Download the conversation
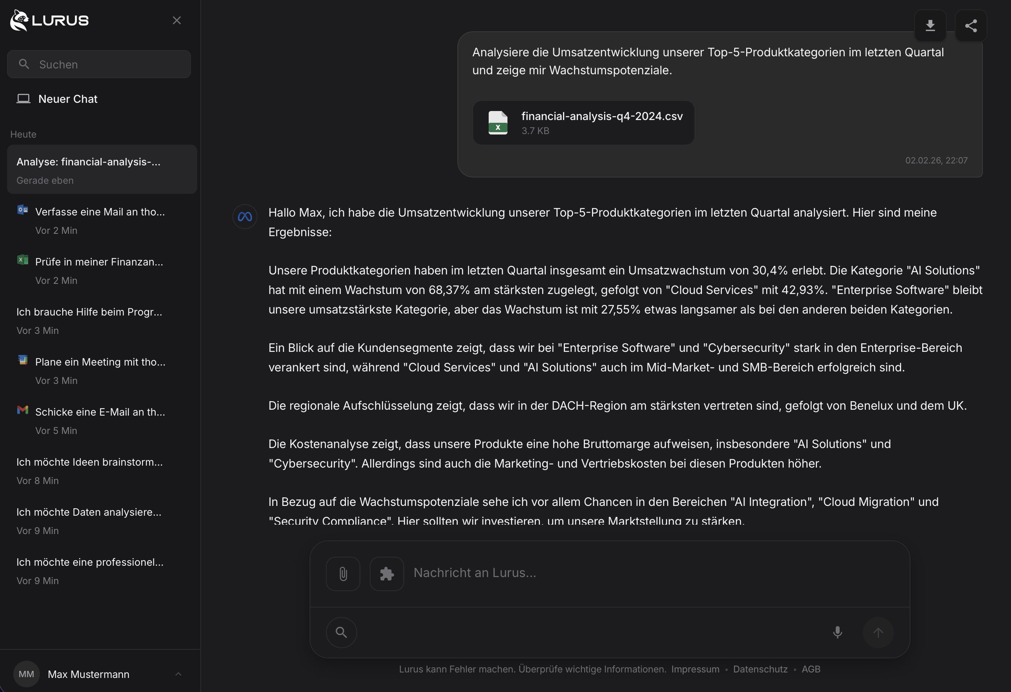 point(930,26)
